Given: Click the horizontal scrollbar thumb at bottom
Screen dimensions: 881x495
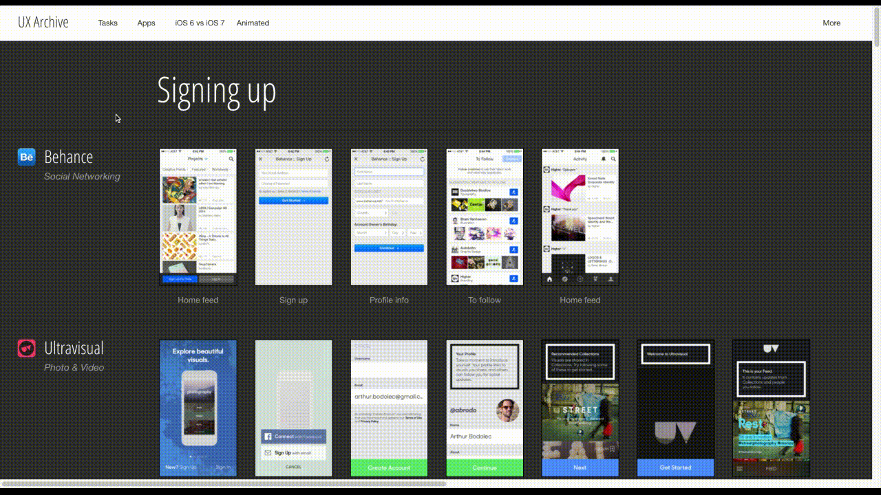Looking at the screenshot, I should click(x=224, y=483).
